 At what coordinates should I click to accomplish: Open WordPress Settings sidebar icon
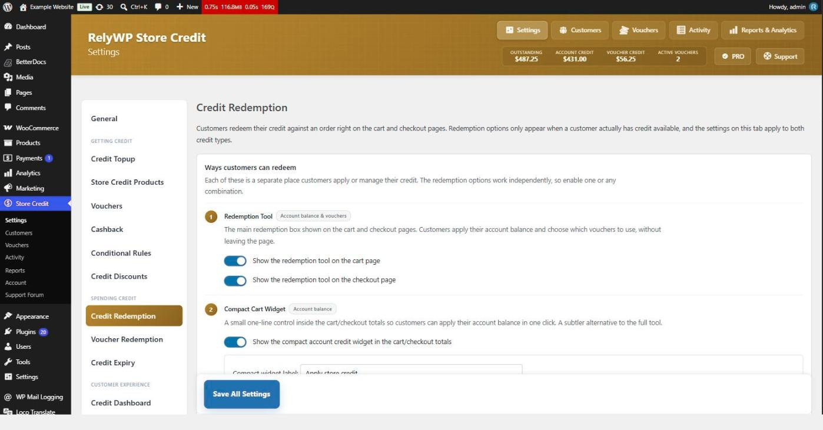pos(8,377)
